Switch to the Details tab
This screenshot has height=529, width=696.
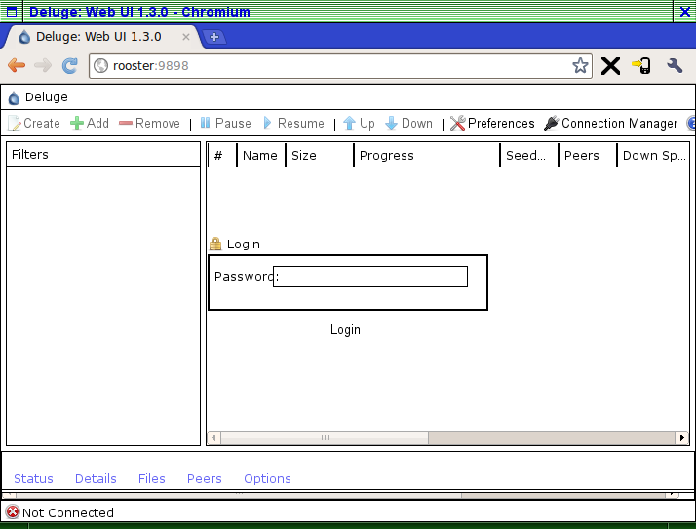point(96,479)
